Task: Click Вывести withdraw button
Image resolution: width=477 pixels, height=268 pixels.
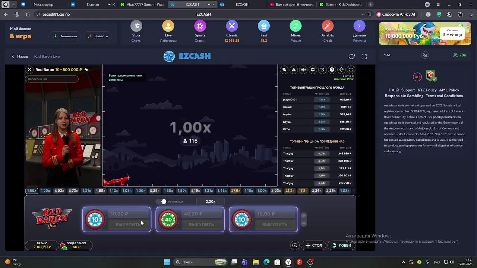Action: 98,36
